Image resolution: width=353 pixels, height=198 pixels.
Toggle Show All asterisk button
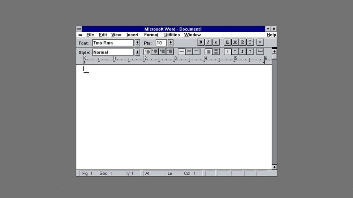tap(260, 42)
